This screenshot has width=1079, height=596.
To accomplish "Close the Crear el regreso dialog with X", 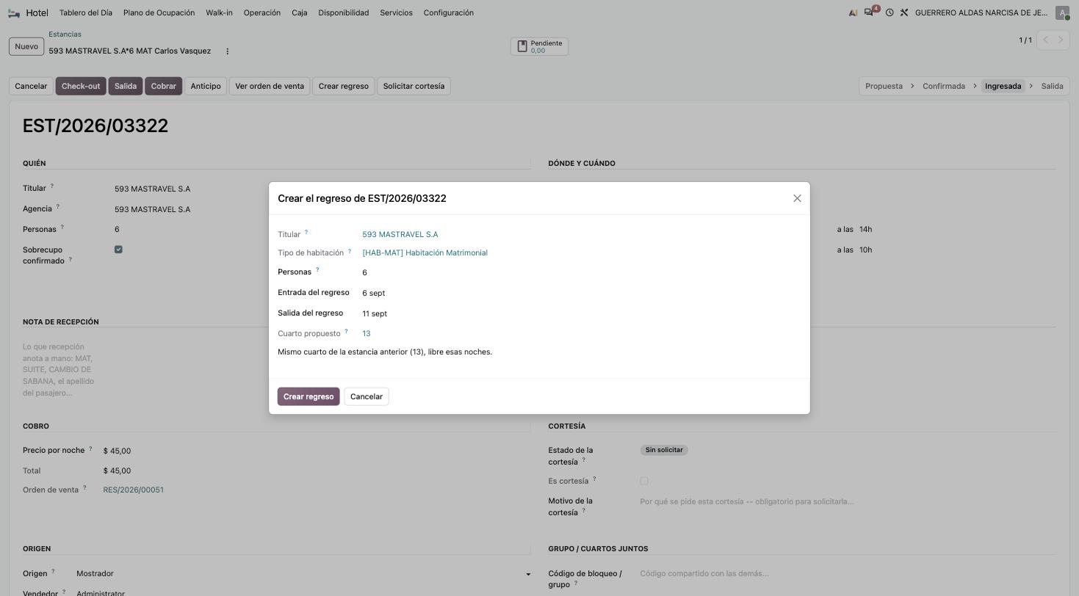I will point(797,198).
